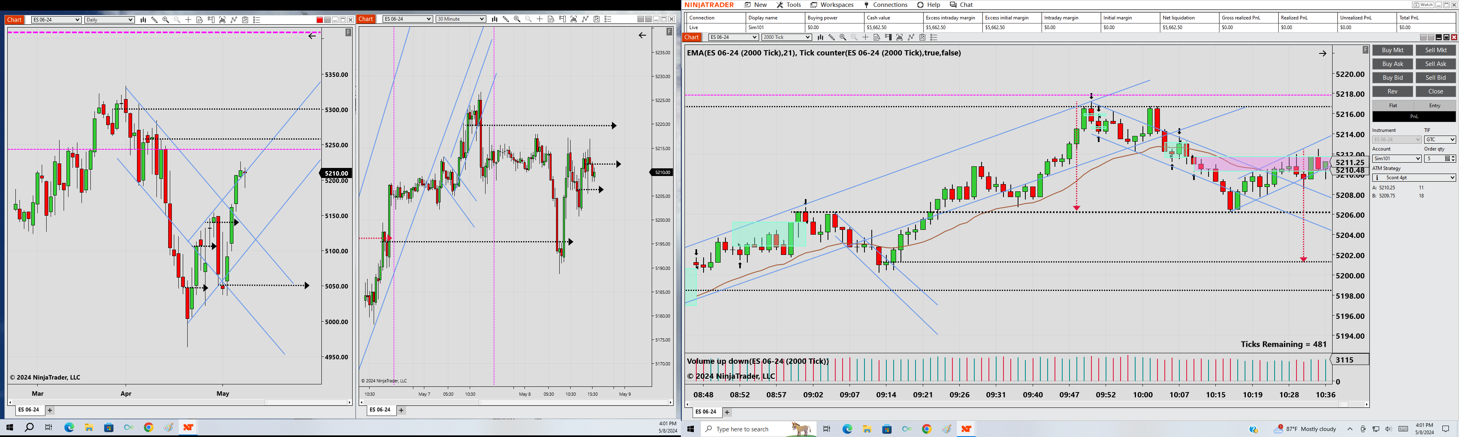Screen dimensions: 1459x437
Task: Open the order quantity calculator icon
Action: 1447,159
